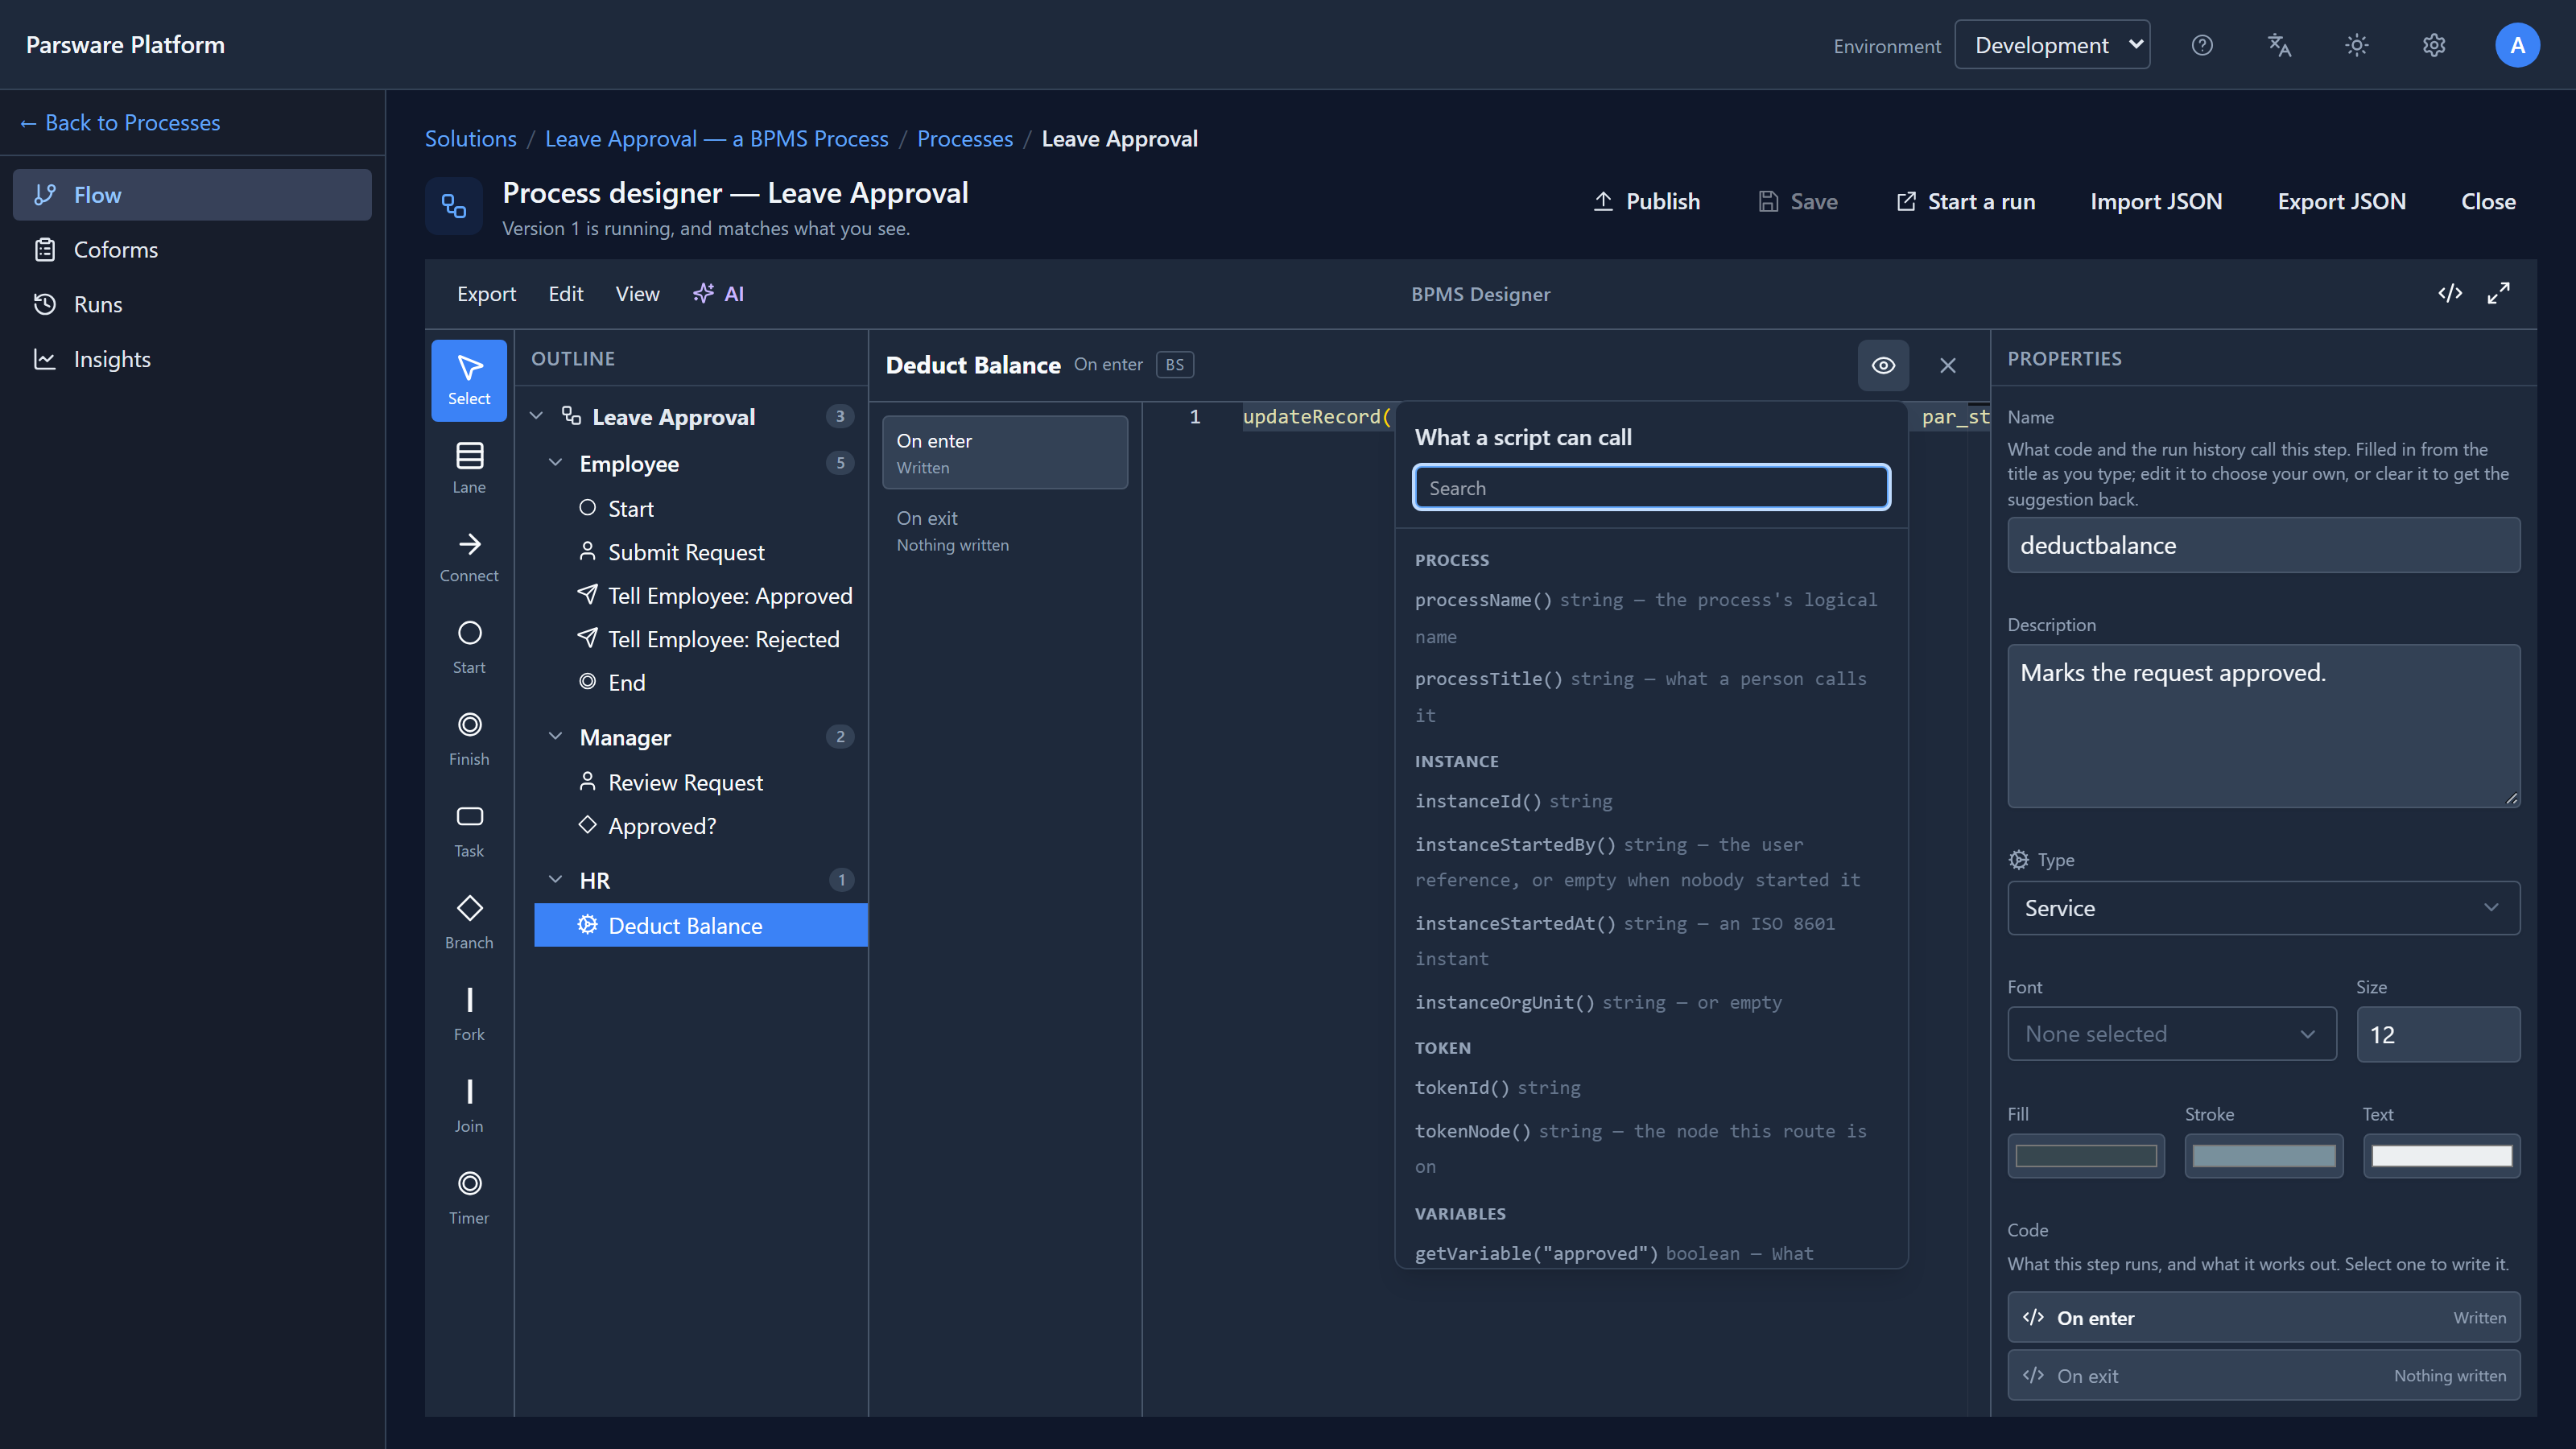2576x1449 pixels.
Task: Open the code view icon in designer bar
Action: [x=2450, y=293]
